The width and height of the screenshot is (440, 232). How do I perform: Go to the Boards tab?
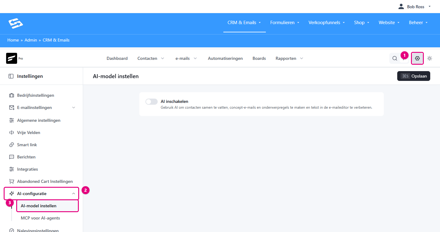[x=259, y=58]
